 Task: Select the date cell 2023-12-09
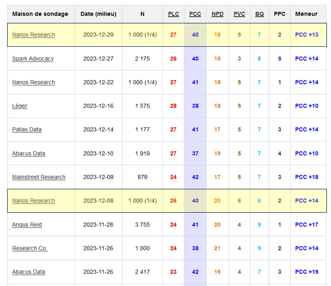[x=98, y=177]
